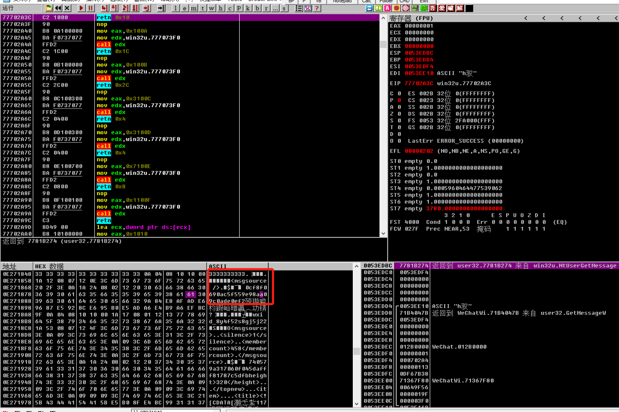Click the options list icon in toolbar

click(x=299, y=8)
